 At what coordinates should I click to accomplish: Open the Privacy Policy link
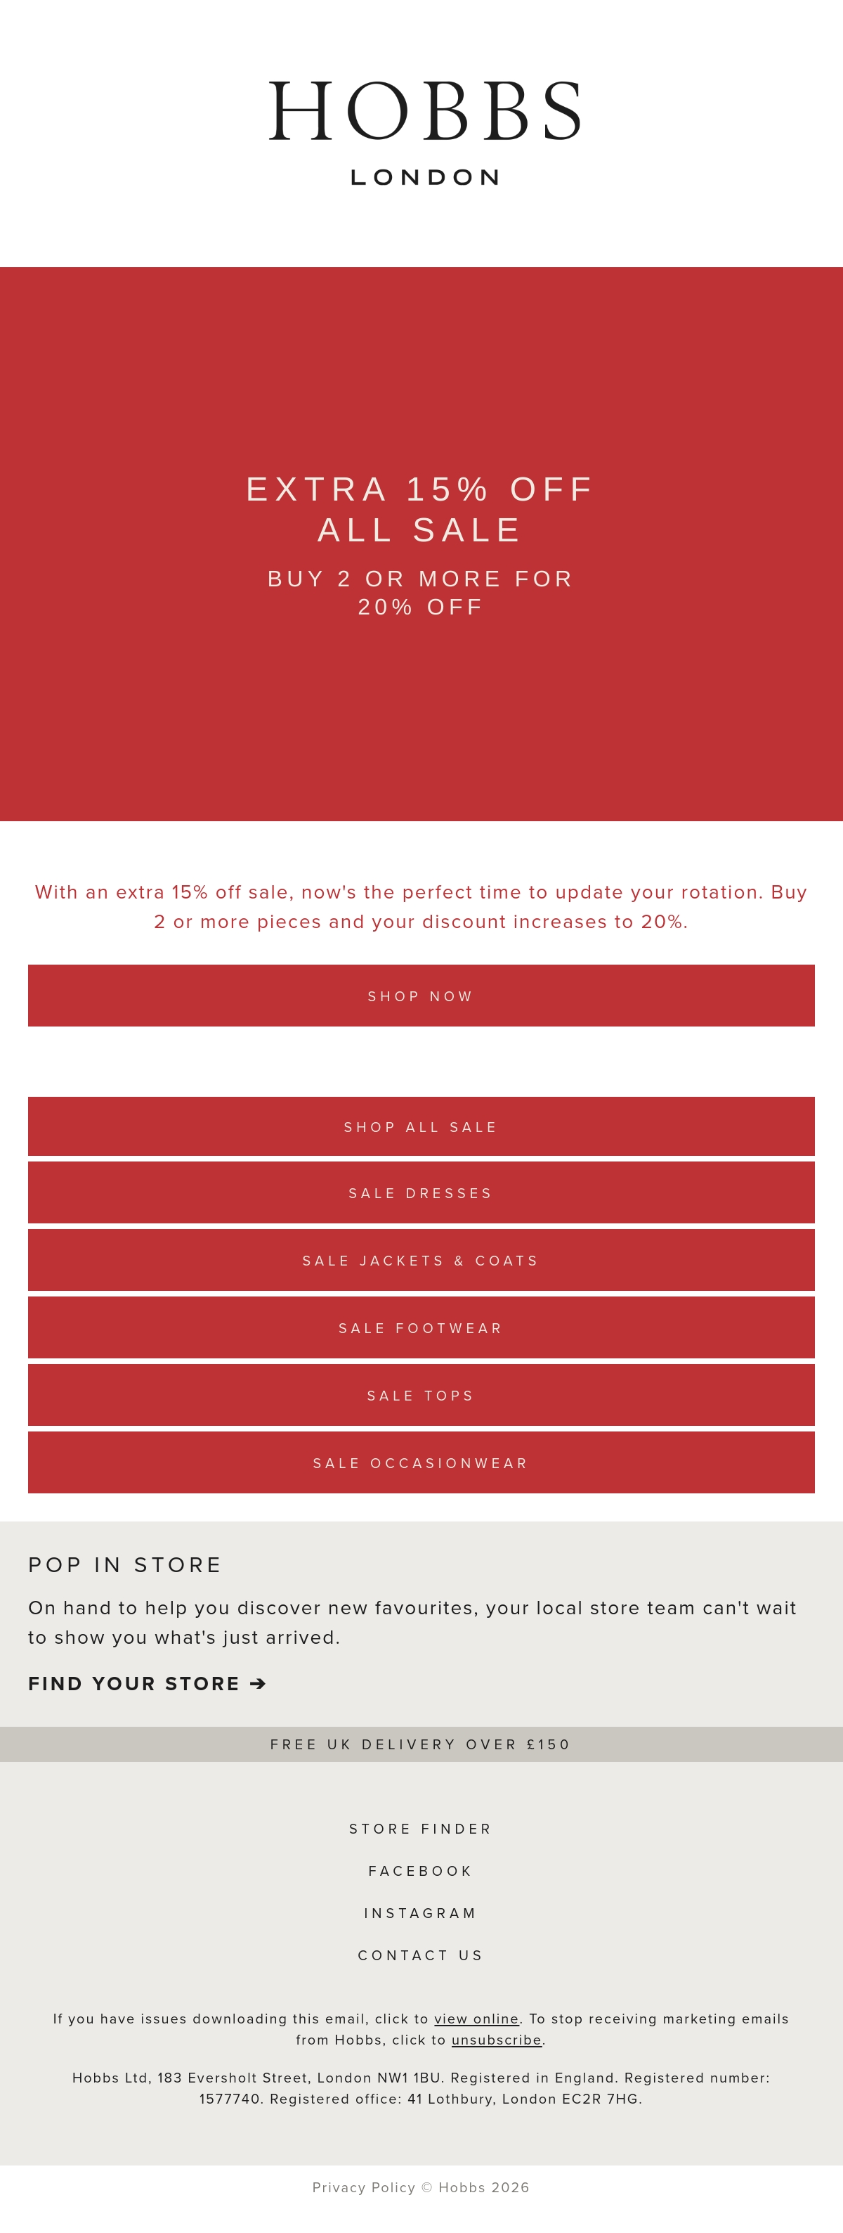(364, 2187)
